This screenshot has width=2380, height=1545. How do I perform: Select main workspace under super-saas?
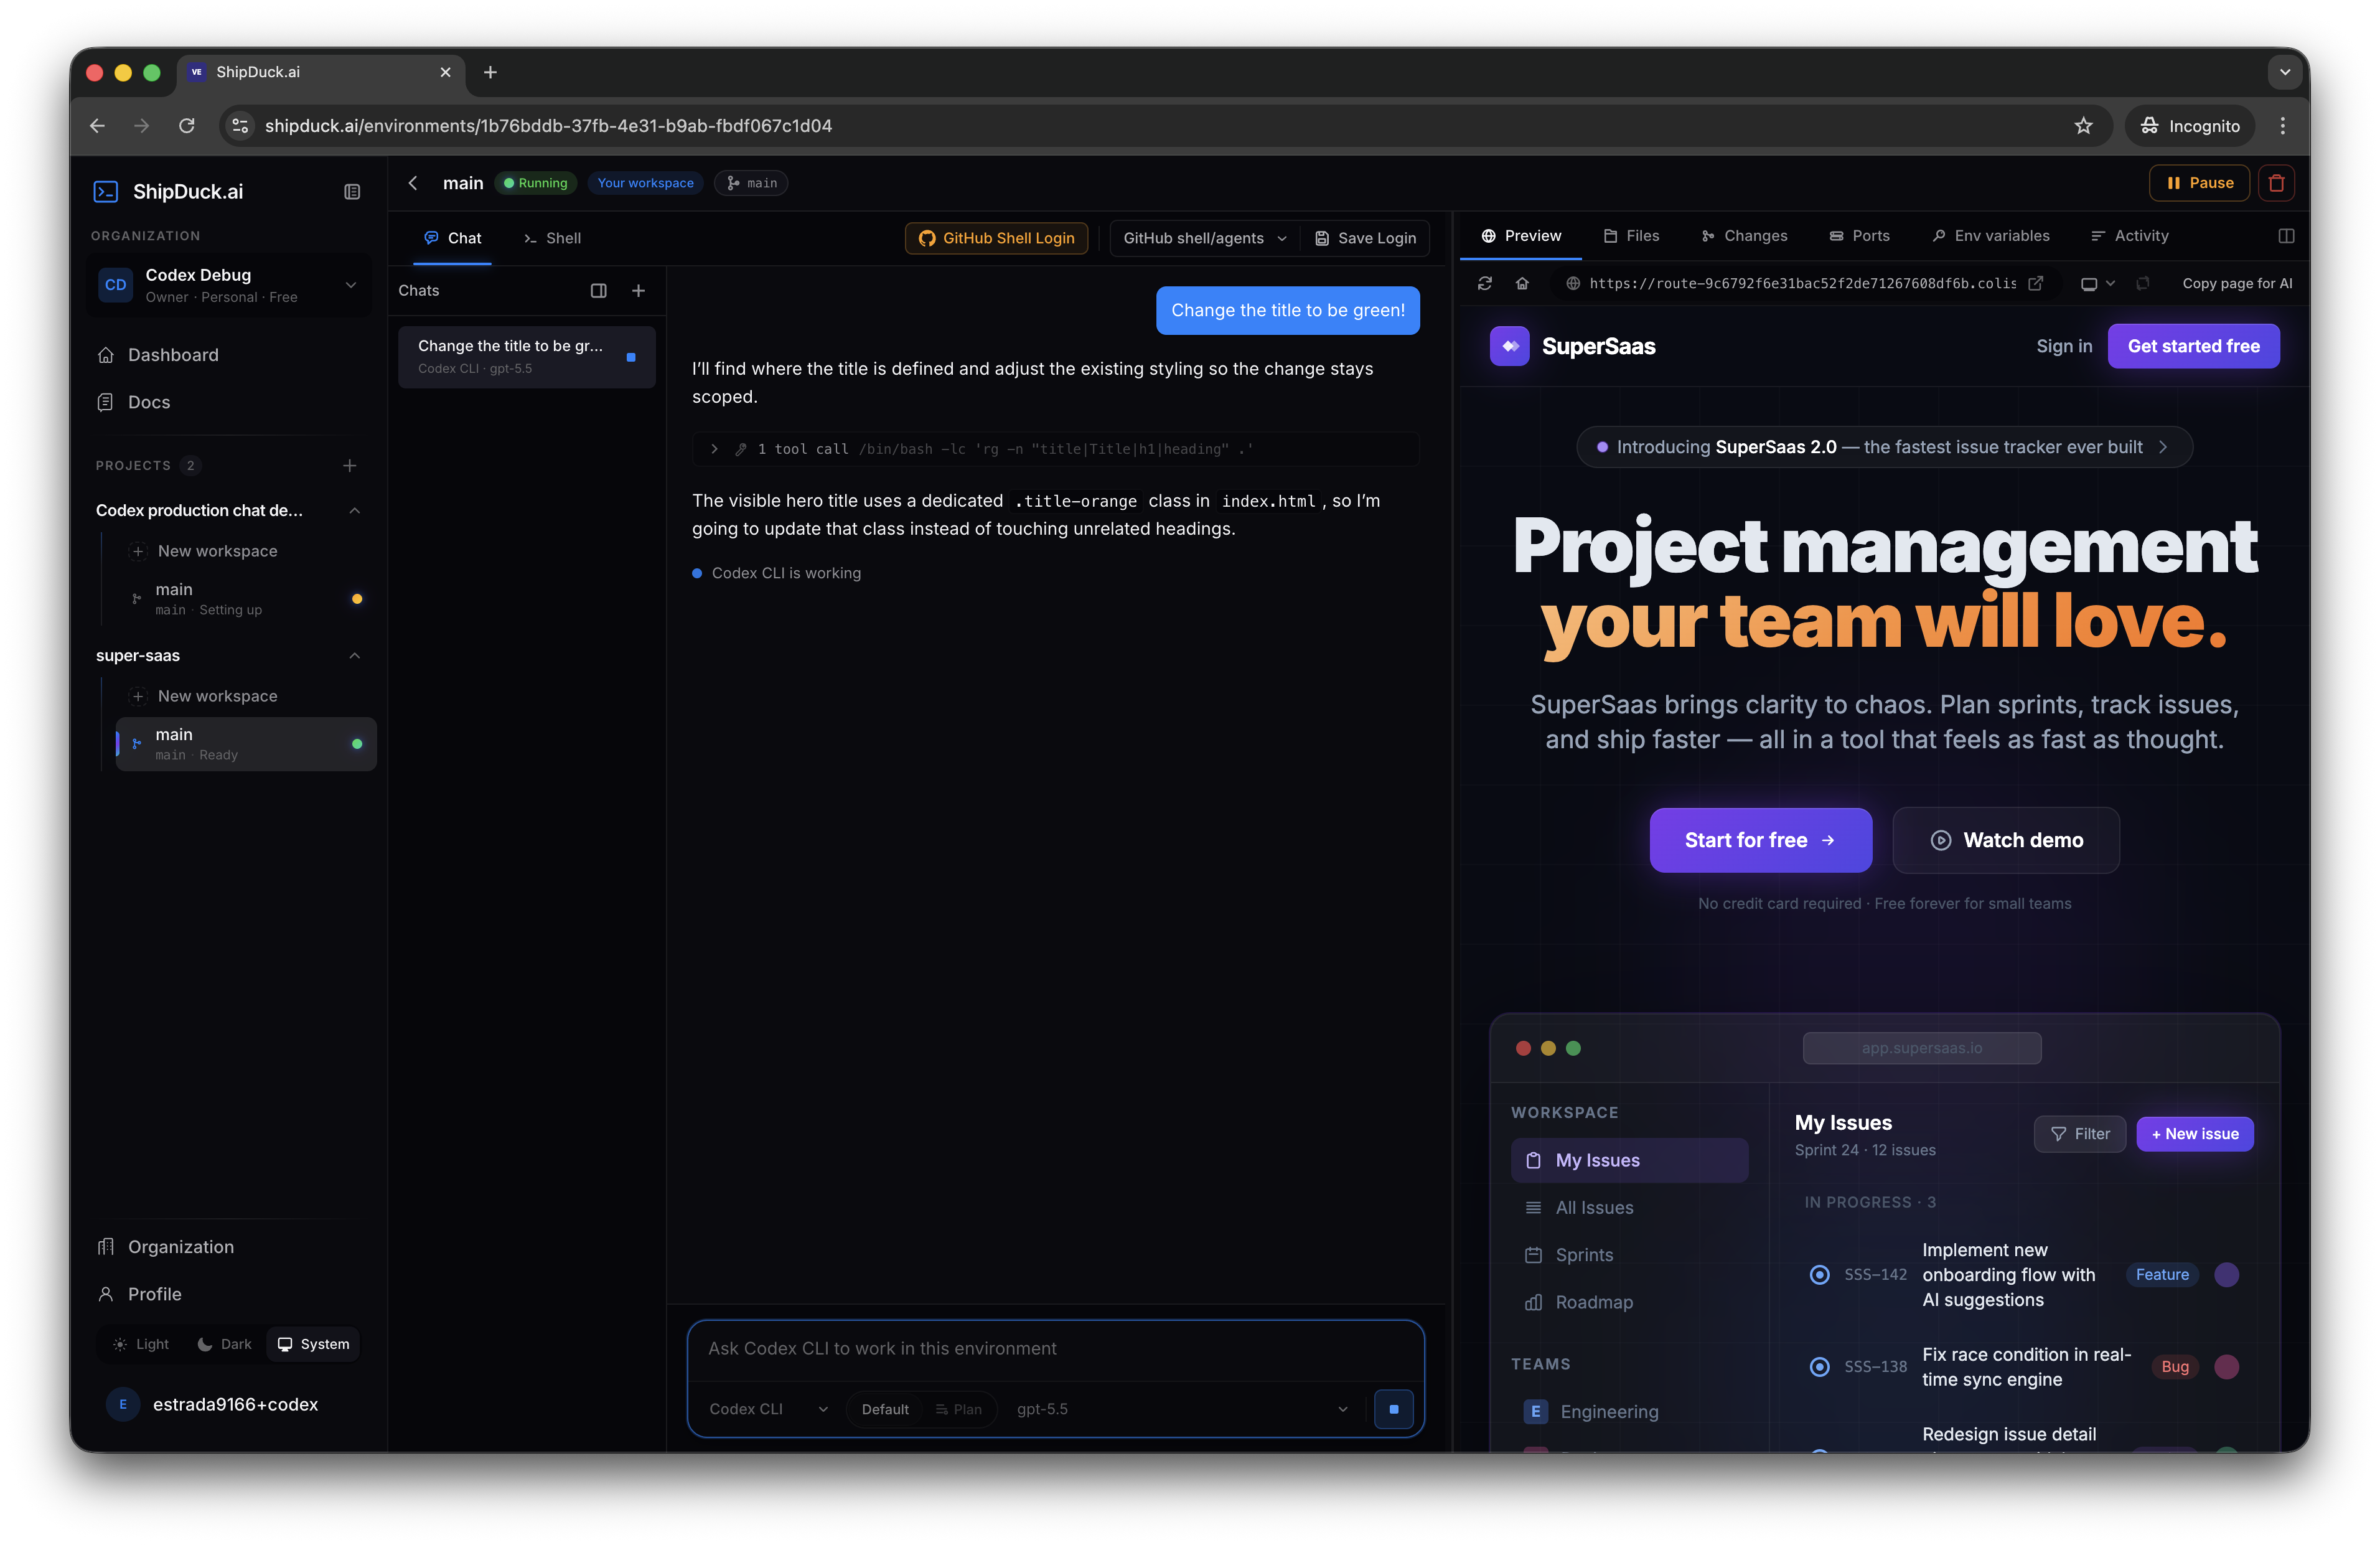tap(246, 744)
